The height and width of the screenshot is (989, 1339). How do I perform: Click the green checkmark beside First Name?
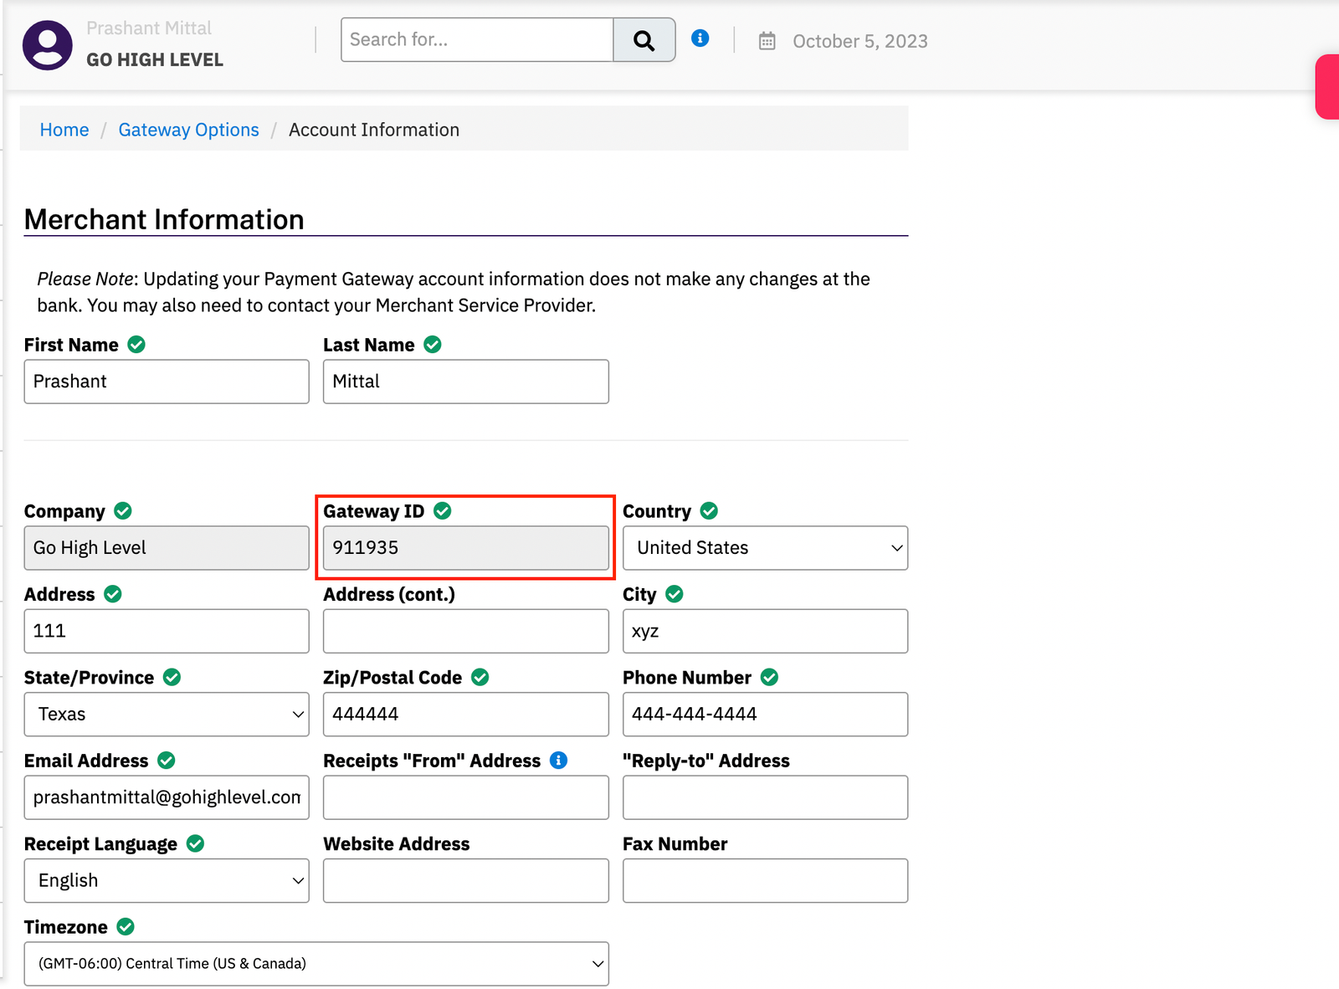tap(136, 345)
